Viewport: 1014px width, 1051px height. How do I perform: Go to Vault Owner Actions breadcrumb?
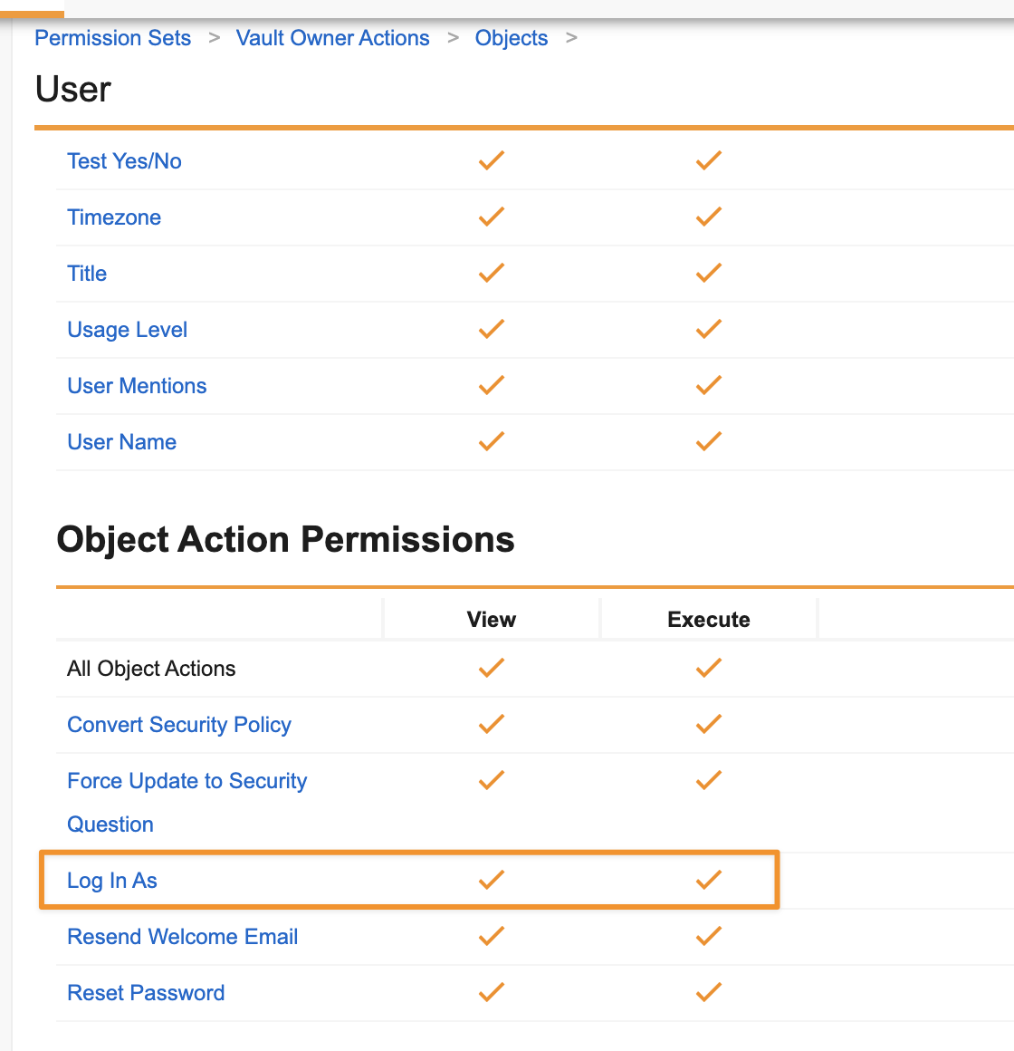tap(332, 38)
